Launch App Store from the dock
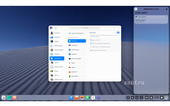 (x=77, y=98)
